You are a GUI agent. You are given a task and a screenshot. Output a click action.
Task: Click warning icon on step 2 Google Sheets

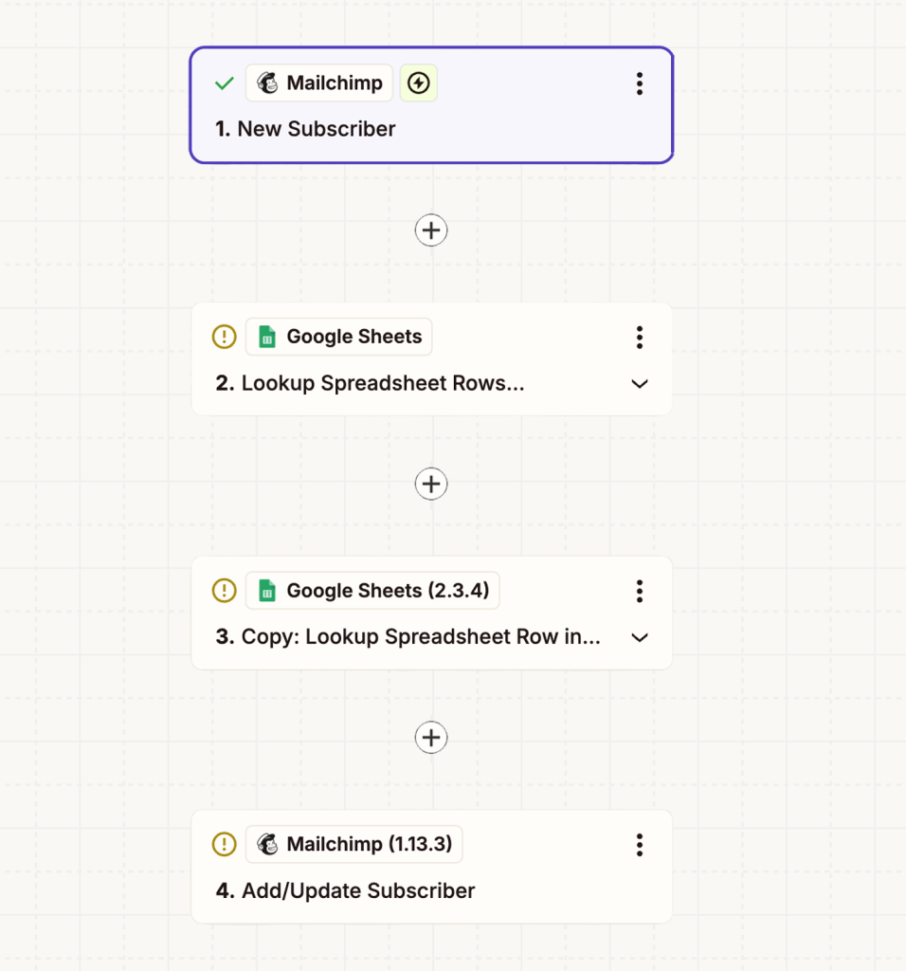coord(224,337)
